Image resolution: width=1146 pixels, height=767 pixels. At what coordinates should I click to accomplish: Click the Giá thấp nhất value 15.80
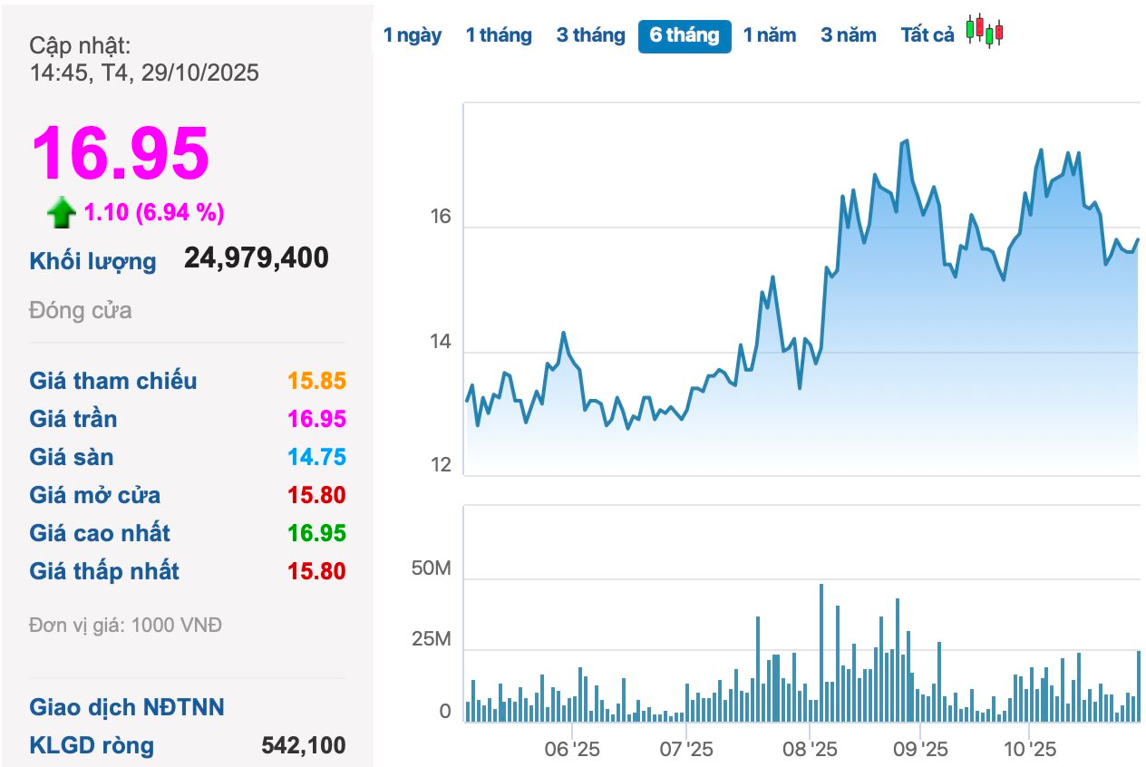(317, 571)
